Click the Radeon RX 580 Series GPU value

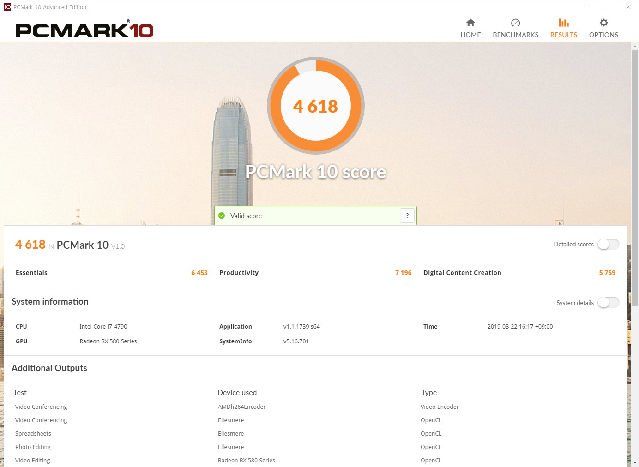point(108,341)
